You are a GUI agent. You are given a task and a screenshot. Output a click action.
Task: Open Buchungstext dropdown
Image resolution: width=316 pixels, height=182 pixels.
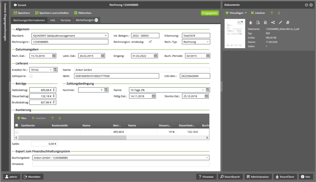point(207,158)
